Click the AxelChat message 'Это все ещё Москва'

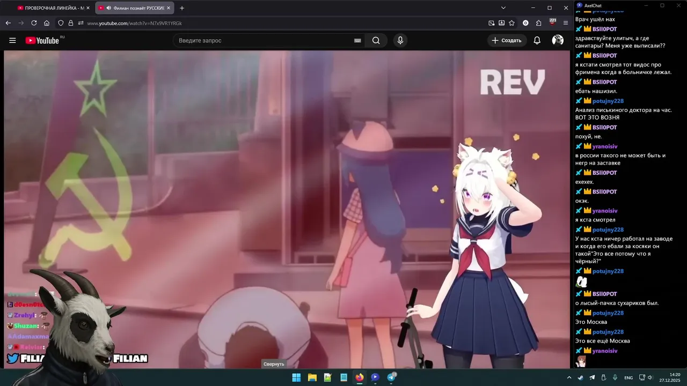coord(602,341)
